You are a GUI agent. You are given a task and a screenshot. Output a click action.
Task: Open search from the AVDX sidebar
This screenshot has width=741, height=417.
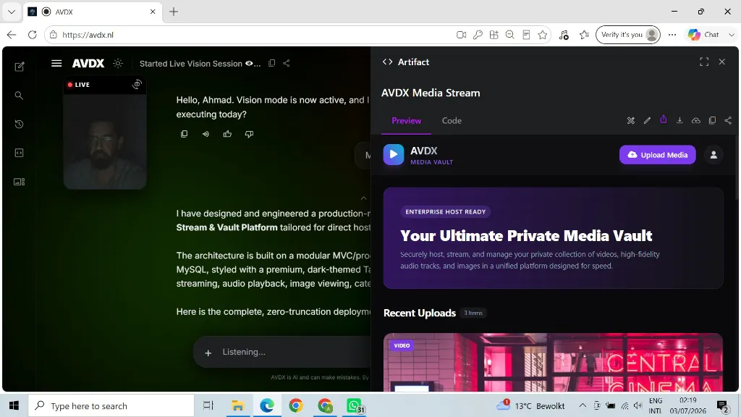click(x=19, y=96)
